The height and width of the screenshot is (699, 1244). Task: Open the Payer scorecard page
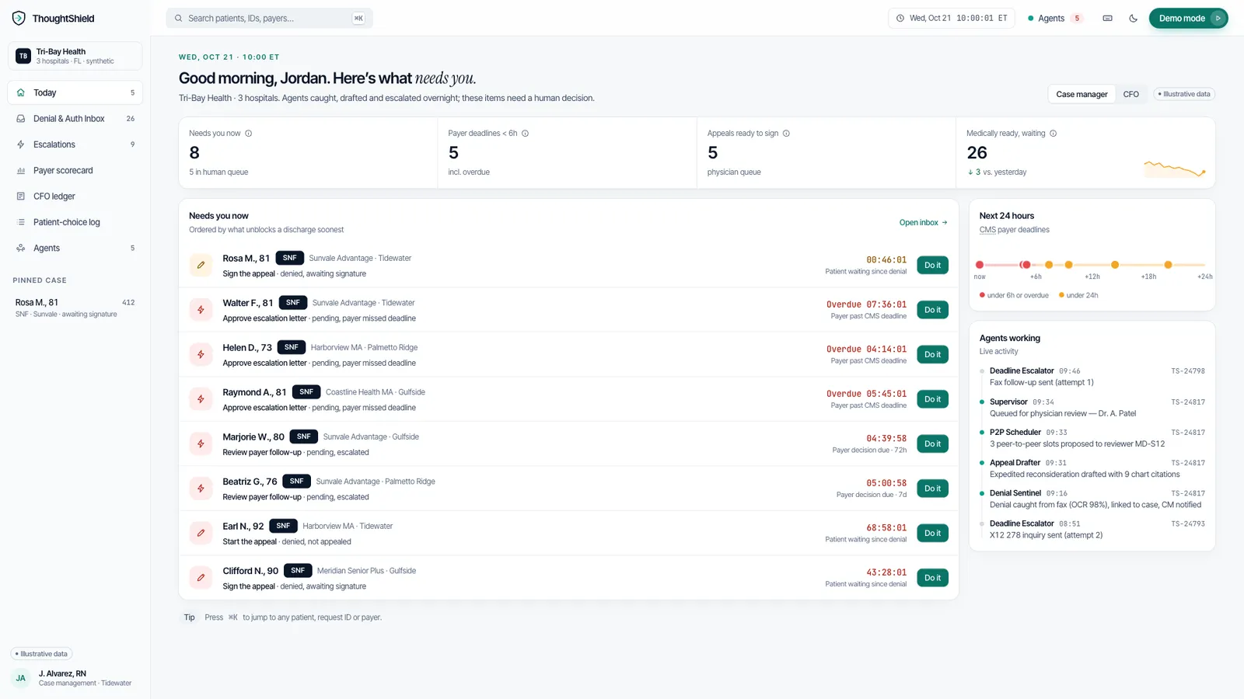75,170
